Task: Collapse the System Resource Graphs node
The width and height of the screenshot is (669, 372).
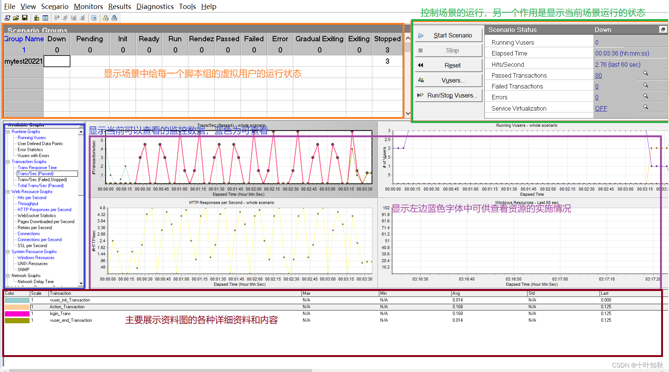Action: 7,252
